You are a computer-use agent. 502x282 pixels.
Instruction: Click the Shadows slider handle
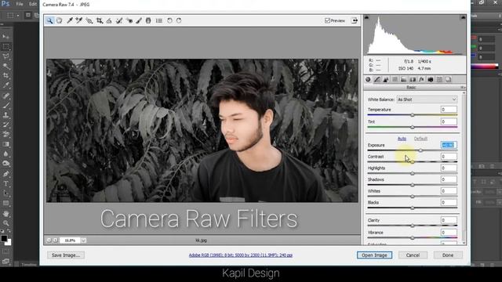point(413,185)
